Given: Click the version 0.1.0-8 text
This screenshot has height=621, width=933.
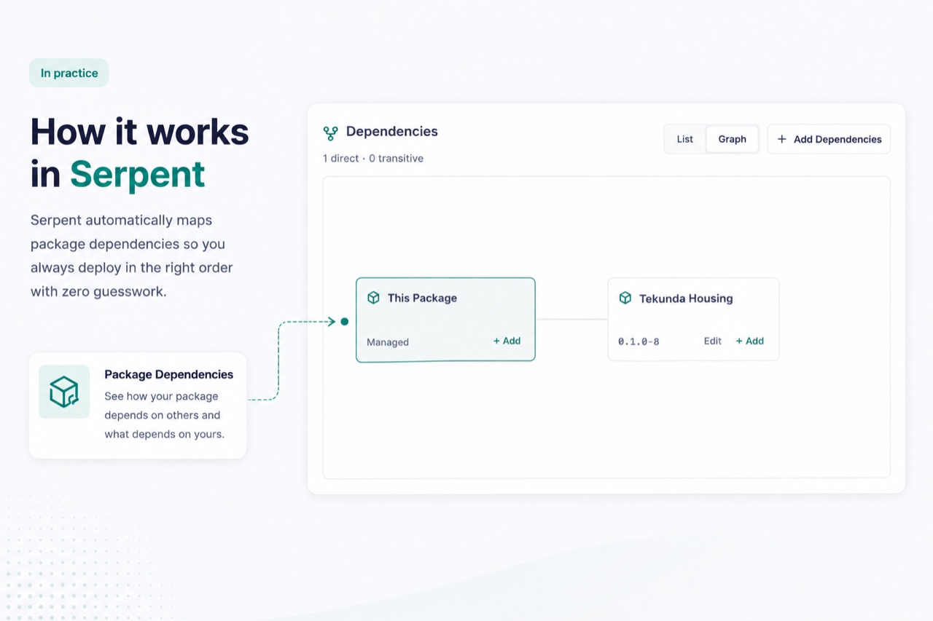Looking at the screenshot, I should [639, 341].
